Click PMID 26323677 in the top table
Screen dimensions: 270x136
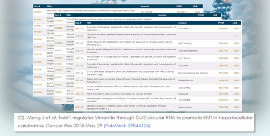pyautogui.click(x=182, y=12)
